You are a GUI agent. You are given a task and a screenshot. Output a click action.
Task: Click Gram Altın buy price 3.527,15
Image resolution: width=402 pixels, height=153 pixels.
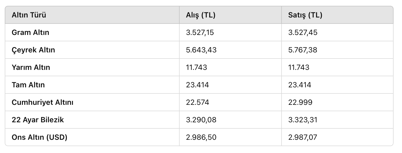click(x=200, y=33)
